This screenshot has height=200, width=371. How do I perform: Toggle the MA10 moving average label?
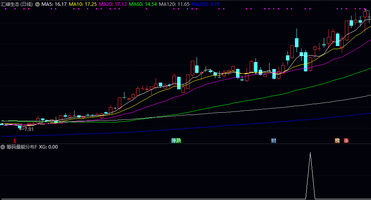tap(83, 4)
